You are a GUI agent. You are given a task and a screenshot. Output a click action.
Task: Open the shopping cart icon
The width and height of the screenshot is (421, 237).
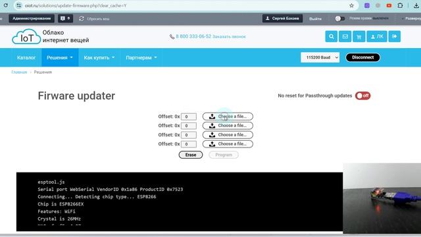tap(359, 36)
